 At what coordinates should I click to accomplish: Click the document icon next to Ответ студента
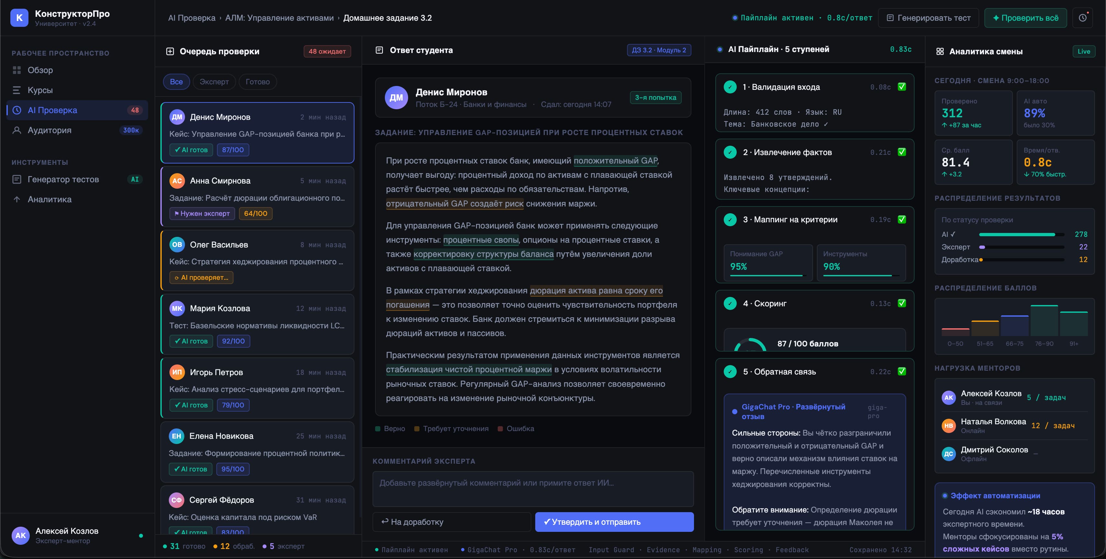click(x=380, y=50)
